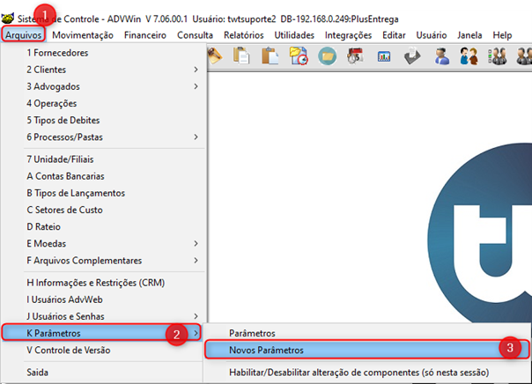Expand the Clientes submenu arrow

[x=196, y=70]
